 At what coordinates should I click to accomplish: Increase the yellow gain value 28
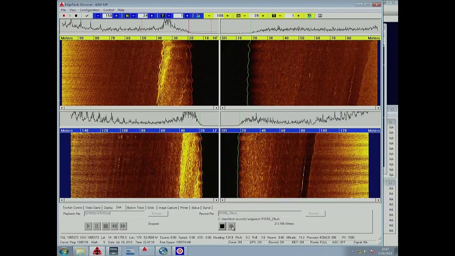click(263, 16)
